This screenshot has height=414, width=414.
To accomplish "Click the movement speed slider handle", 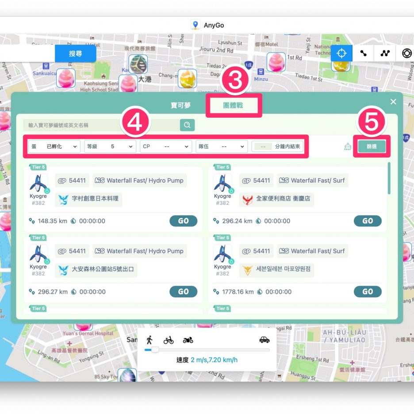I will (155, 349).
